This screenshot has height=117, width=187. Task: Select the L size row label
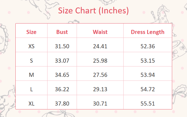(x=31, y=89)
